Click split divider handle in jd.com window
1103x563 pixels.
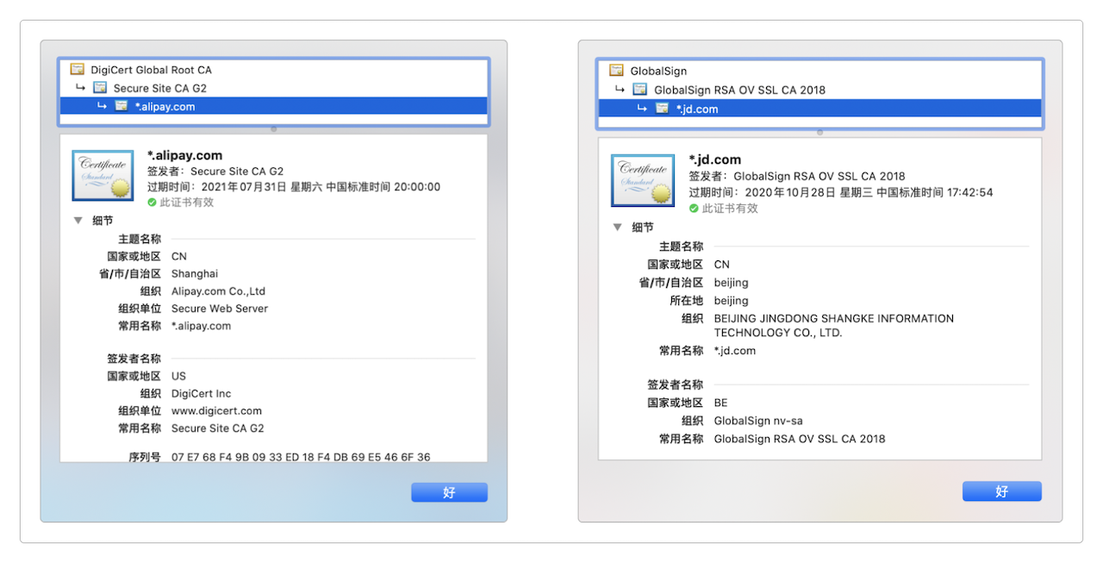[x=819, y=133]
